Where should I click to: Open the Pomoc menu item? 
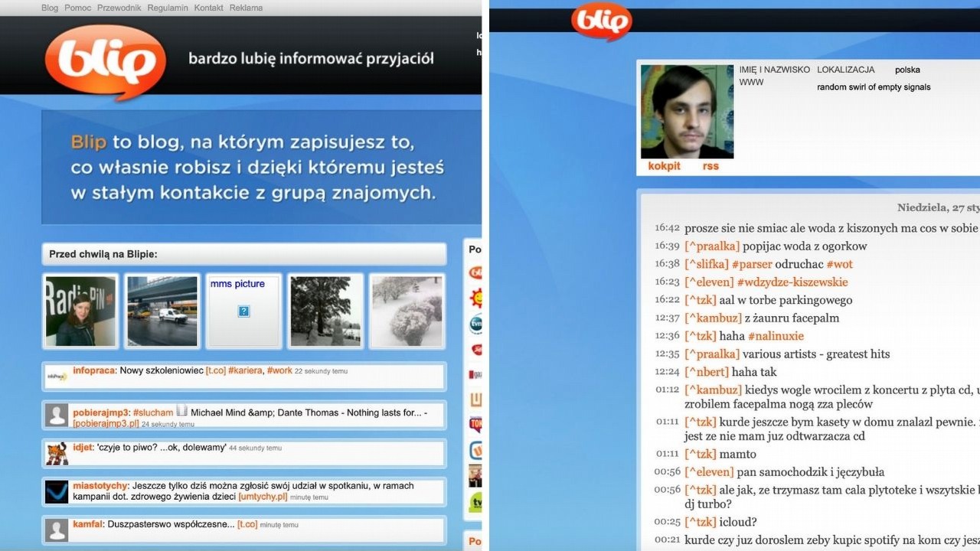[x=78, y=8]
